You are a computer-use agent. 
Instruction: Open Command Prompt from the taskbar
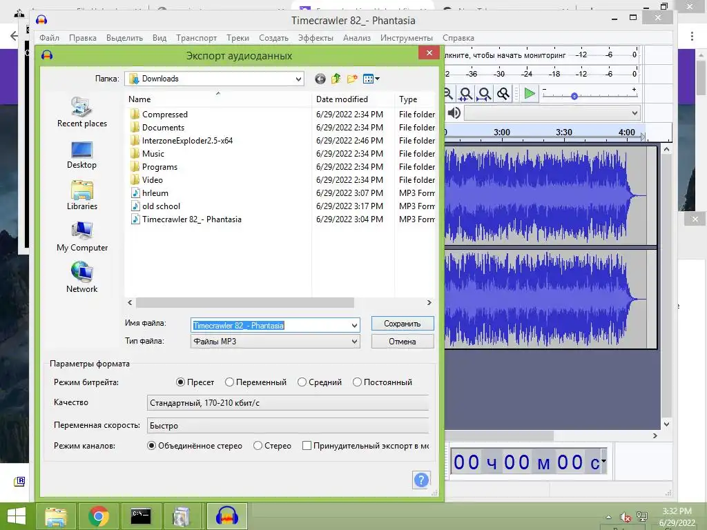pyautogui.click(x=141, y=516)
